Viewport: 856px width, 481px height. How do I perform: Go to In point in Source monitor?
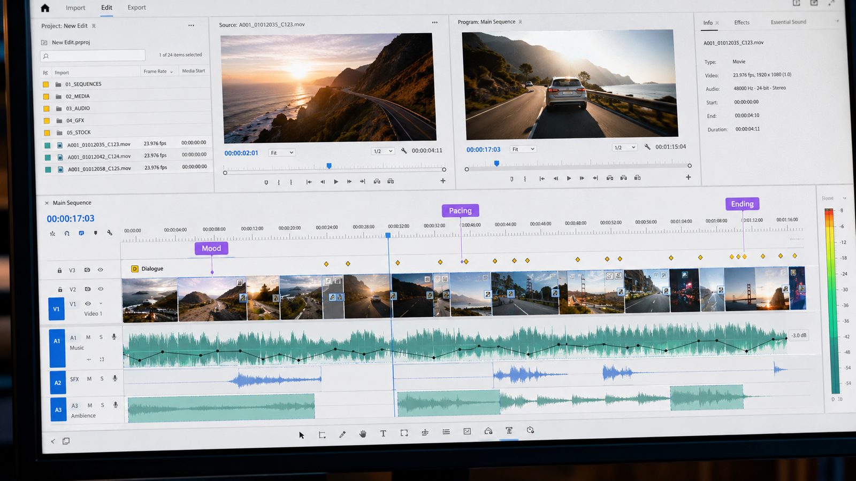click(x=309, y=182)
